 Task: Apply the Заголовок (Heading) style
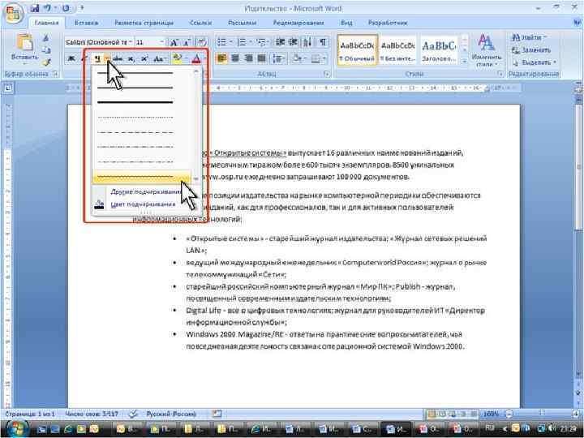coord(439,50)
